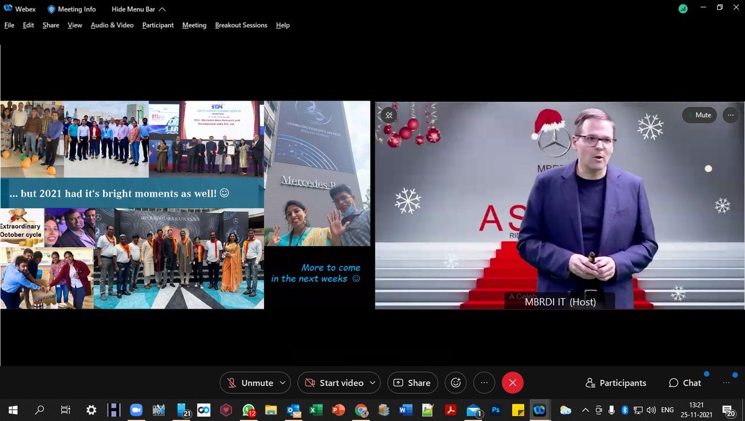Open the Help menu

tap(282, 25)
